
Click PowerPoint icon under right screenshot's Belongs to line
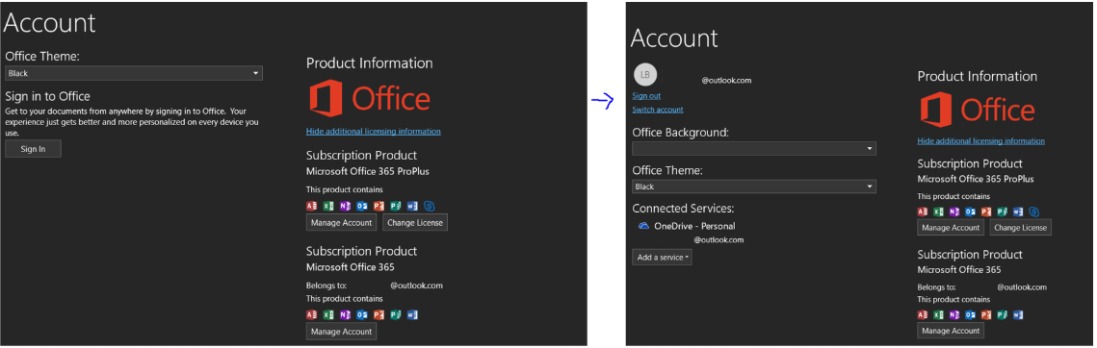click(986, 315)
